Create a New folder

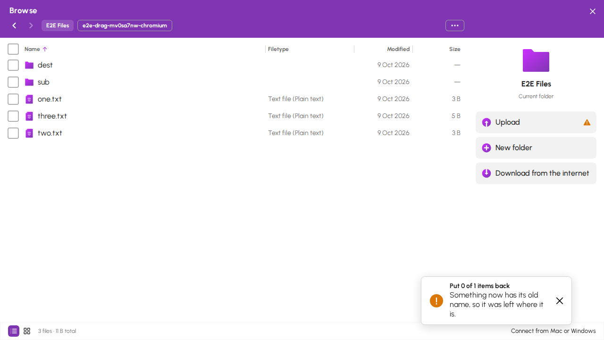point(536,148)
